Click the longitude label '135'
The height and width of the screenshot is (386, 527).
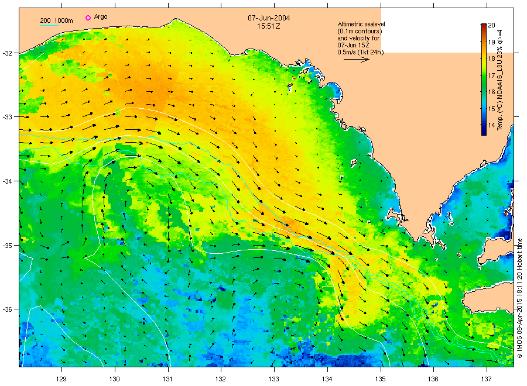(x=381, y=379)
